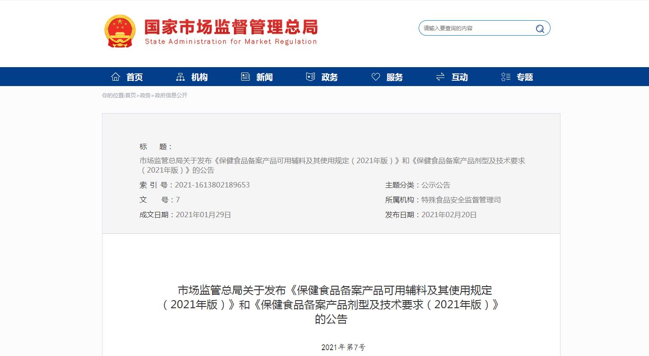This screenshot has height=356, width=649.
Task: Click the star-list icon beside 专题
Action: (x=505, y=77)
